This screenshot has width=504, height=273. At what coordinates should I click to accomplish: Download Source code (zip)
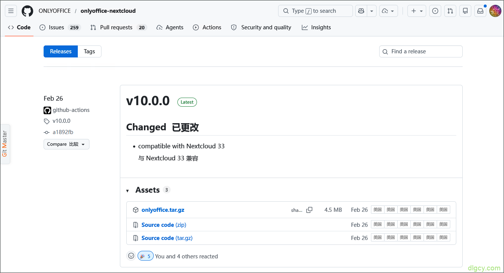164,225
